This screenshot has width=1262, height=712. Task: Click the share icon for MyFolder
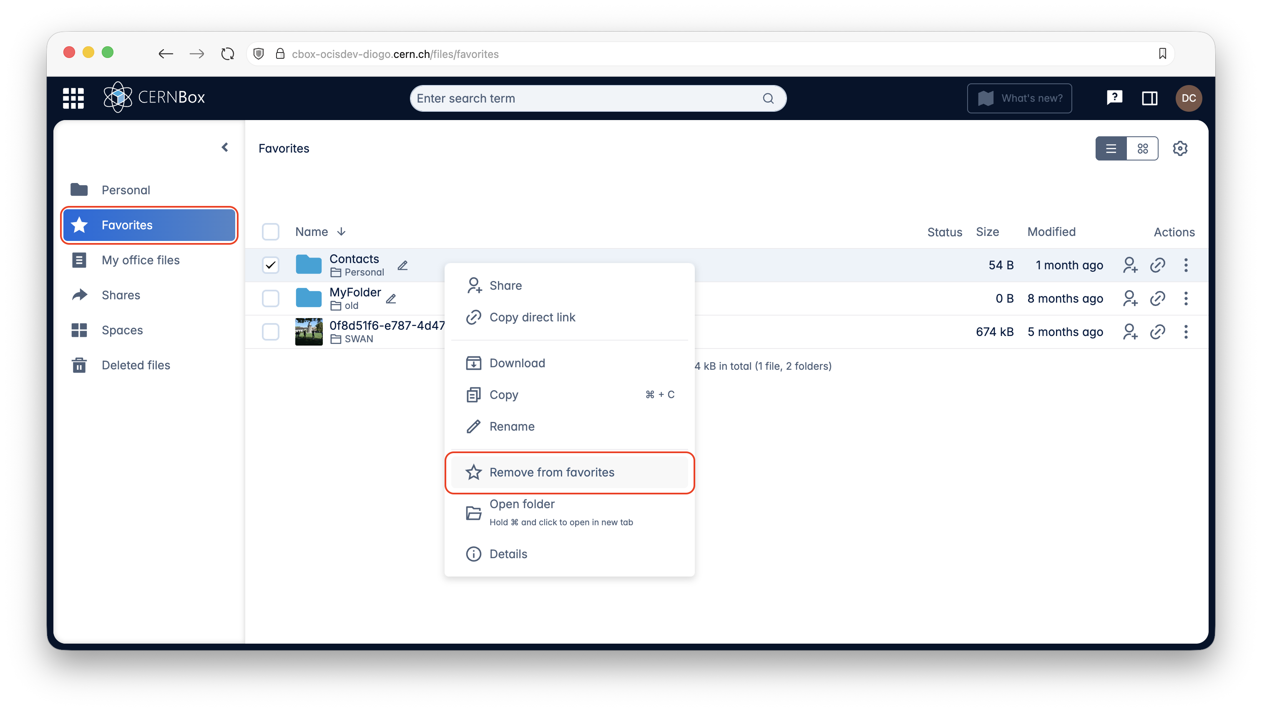(x=1130, y=298)
